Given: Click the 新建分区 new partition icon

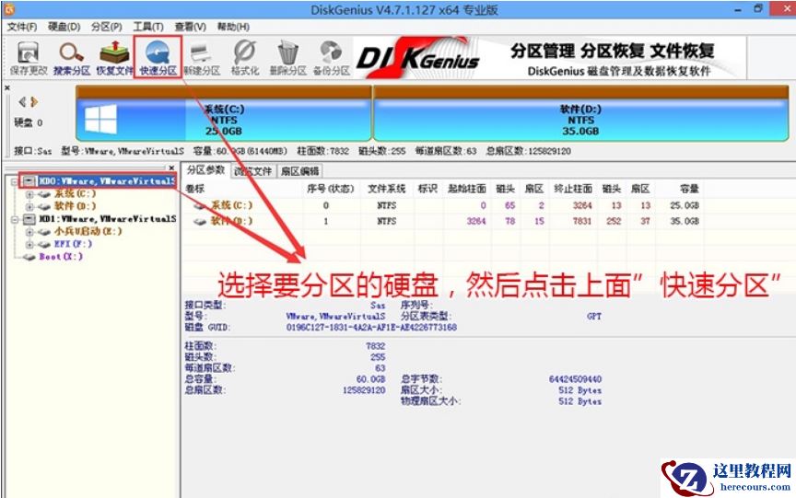Looking at the screenshot, I should click(x=202, y=52).
